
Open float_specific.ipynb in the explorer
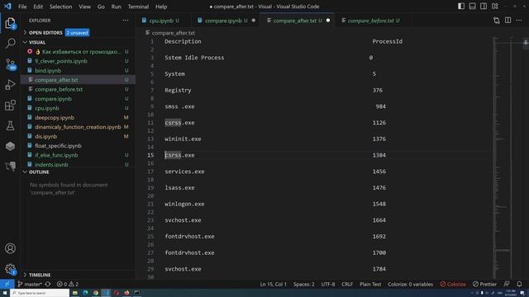[x=58, y=146]
